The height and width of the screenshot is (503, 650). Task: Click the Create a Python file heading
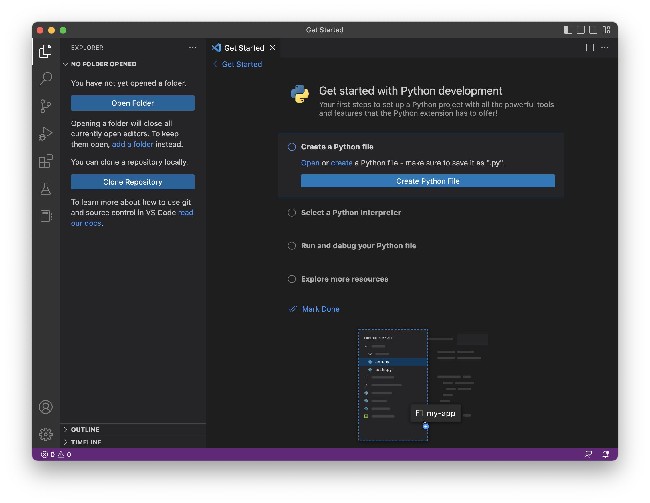coord(337,147)
